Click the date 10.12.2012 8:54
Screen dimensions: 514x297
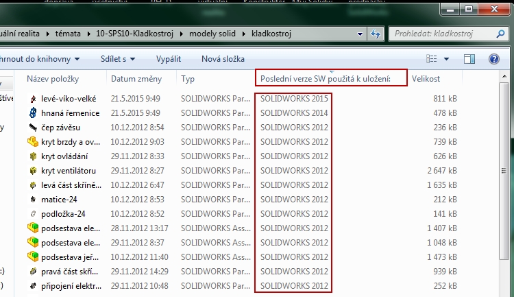[137, 128]
